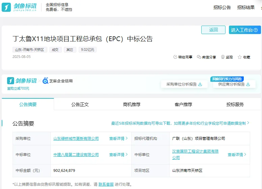The image size is (262, 189).
Task: Click the 收藏 star icon
Action: tap(240, 57)
